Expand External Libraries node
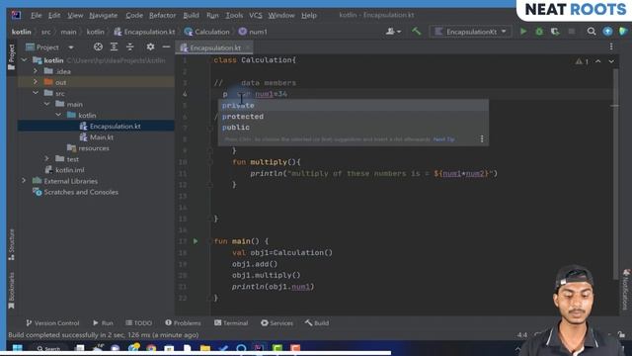This screenshot has width=632, height=356. (x=24, y=181)
